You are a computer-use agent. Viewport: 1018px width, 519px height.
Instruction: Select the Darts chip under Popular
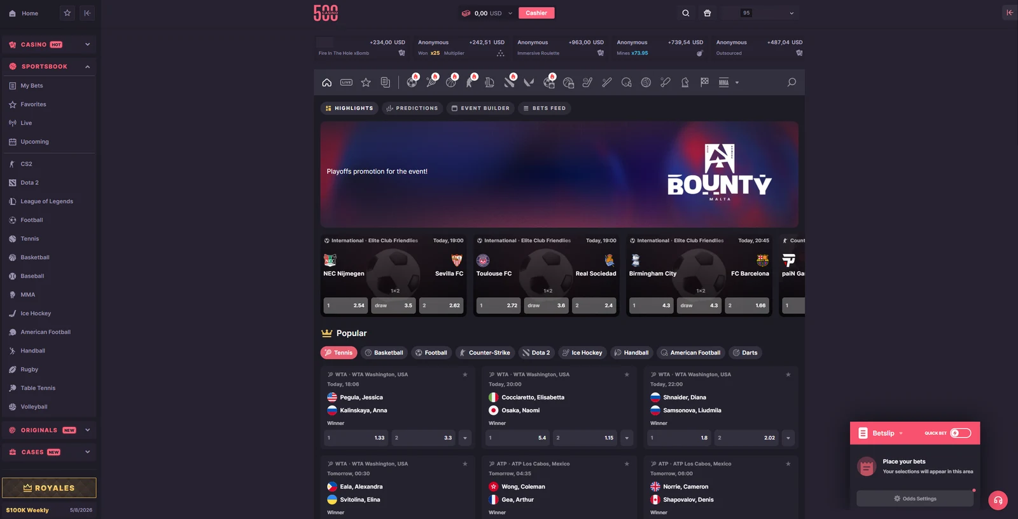pyautogui.click(x=745, y=353)
